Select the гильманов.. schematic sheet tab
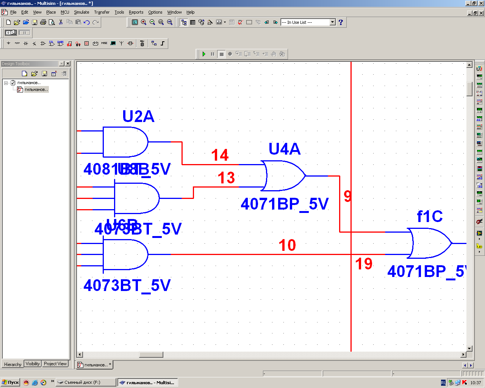485x388 pixels. pos(95,365)
